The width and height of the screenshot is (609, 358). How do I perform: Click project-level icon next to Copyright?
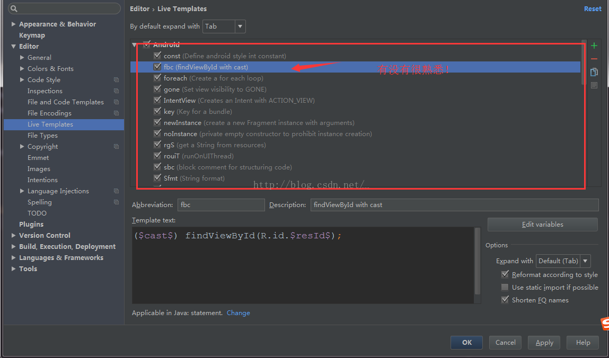(116, 147)
